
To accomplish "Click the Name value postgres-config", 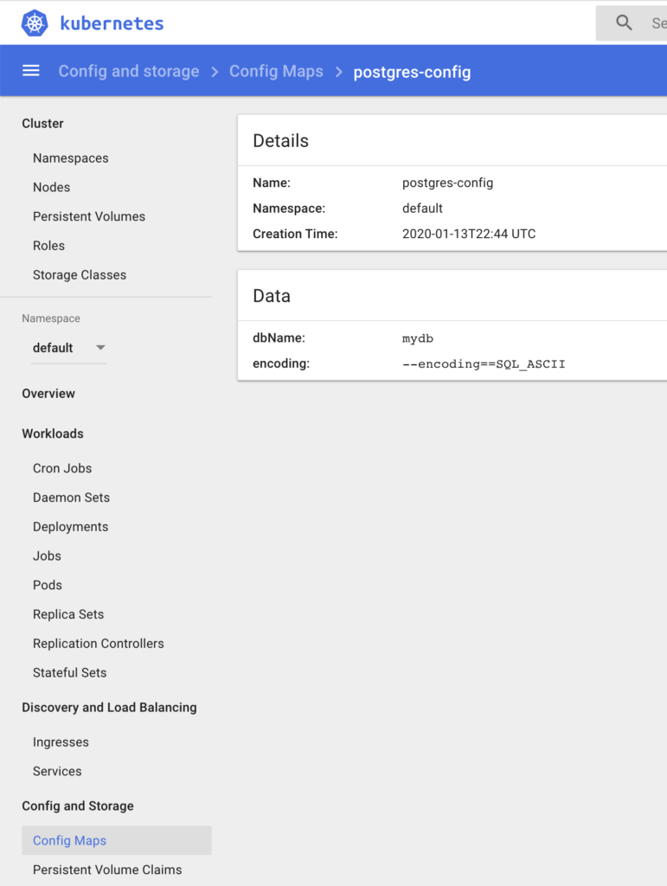I will (448, 183).
